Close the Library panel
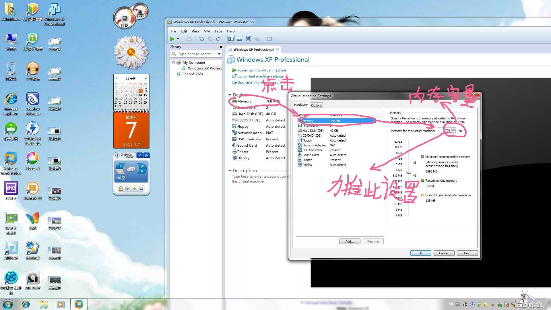This screenshot has width=551, height=310. pos(221,47)
